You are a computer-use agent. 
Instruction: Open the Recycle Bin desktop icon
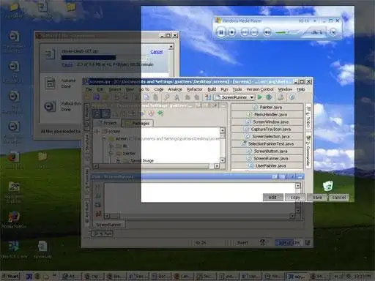[x=328, y=187]
